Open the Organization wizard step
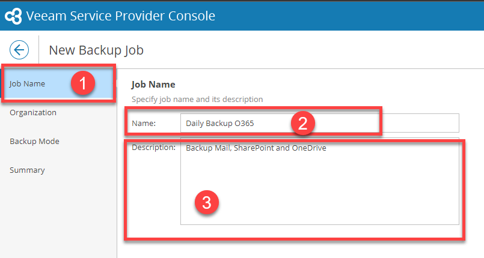 (33, 112)
